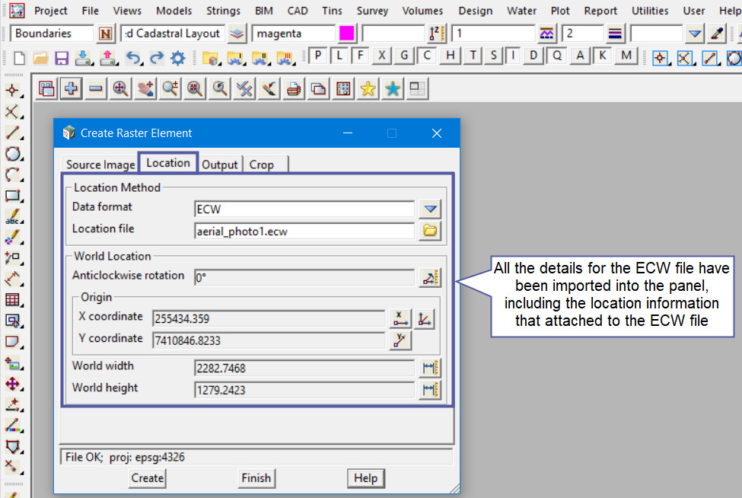Toggle the C snap button

(x=427, y=56)
